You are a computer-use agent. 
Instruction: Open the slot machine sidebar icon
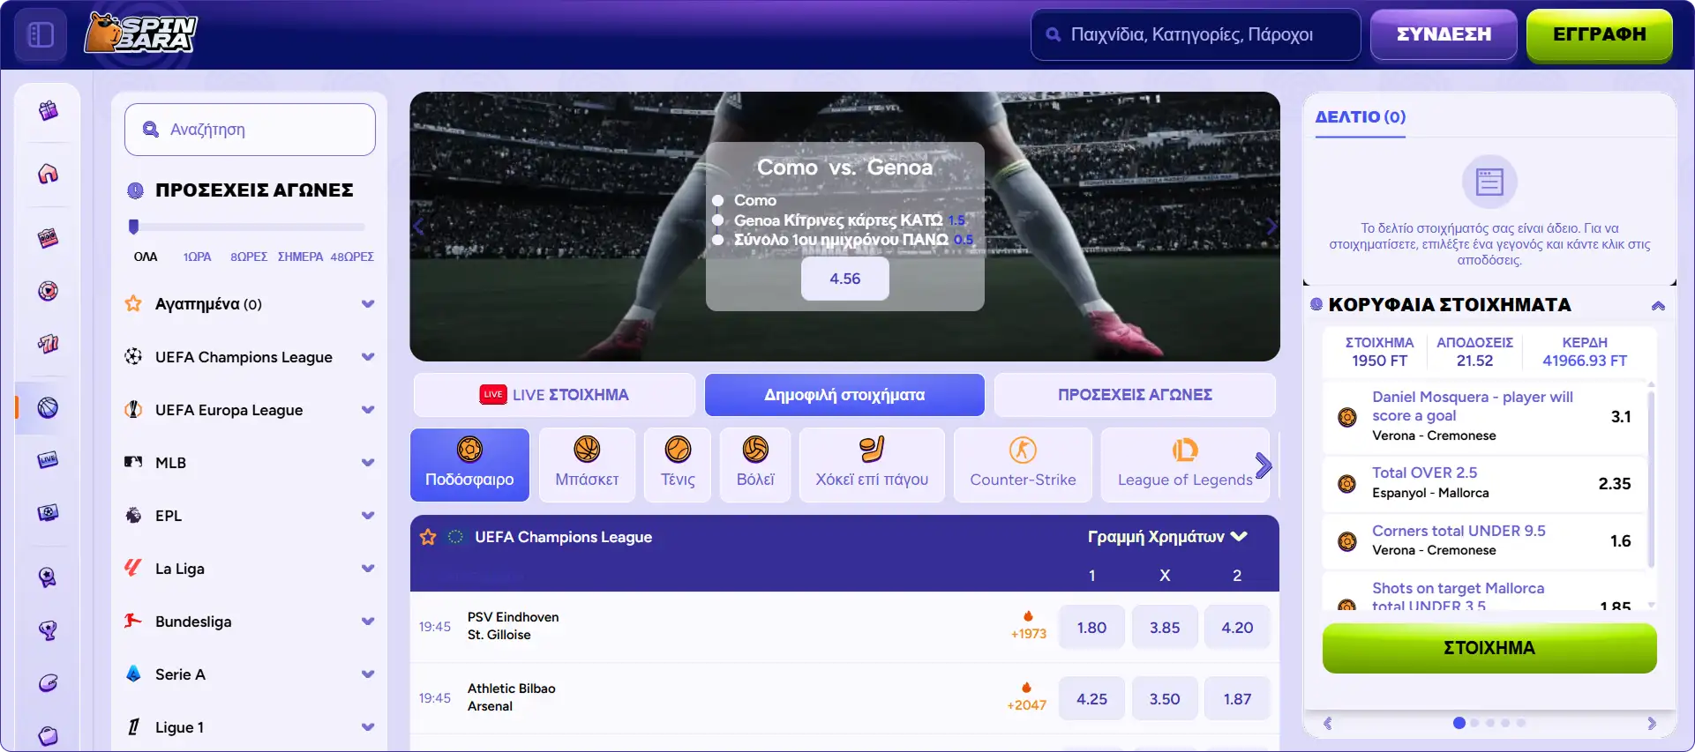[x=48, y=238]
